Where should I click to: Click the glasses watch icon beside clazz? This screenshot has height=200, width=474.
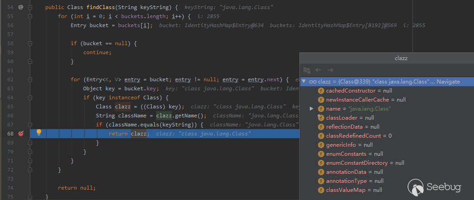313,82
